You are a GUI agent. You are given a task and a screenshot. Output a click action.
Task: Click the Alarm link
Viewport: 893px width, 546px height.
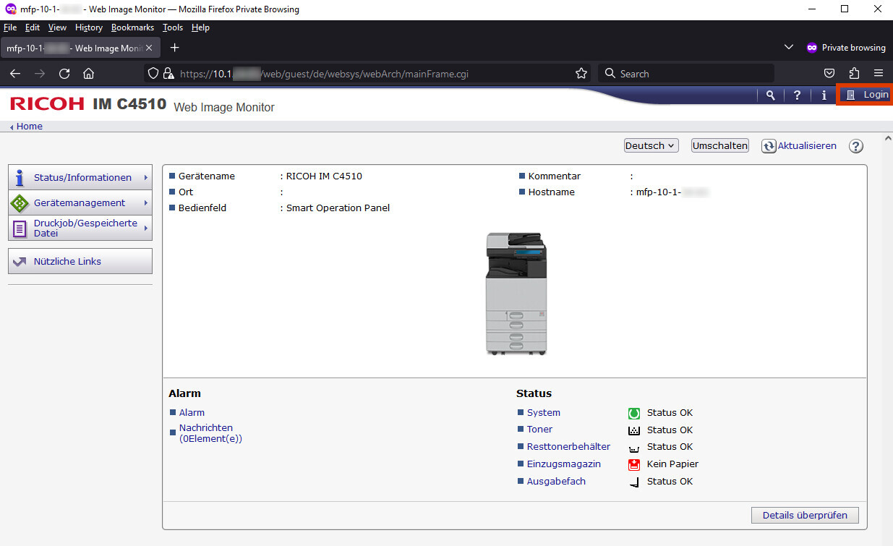[x=192, y=412]
